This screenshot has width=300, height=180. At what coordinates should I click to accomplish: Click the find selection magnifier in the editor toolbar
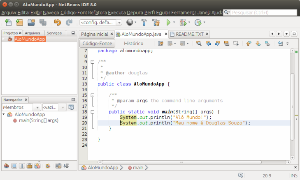[x=198, y=43]
